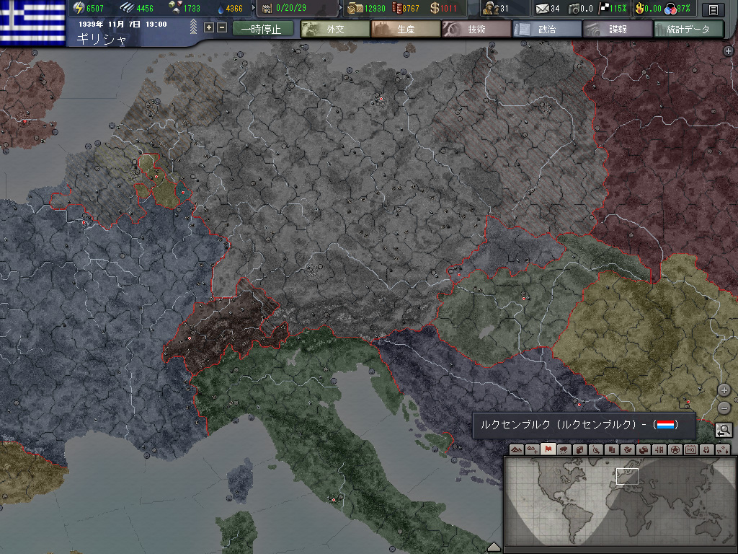This screenshot has width=738, height=554.
Task: Select the map mode with slashed circle icon
Action: coord(596,449)
